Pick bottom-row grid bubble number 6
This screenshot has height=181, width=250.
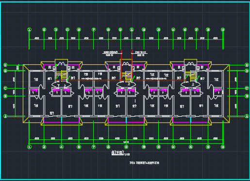pyautogui.click(x=79, y=147)
